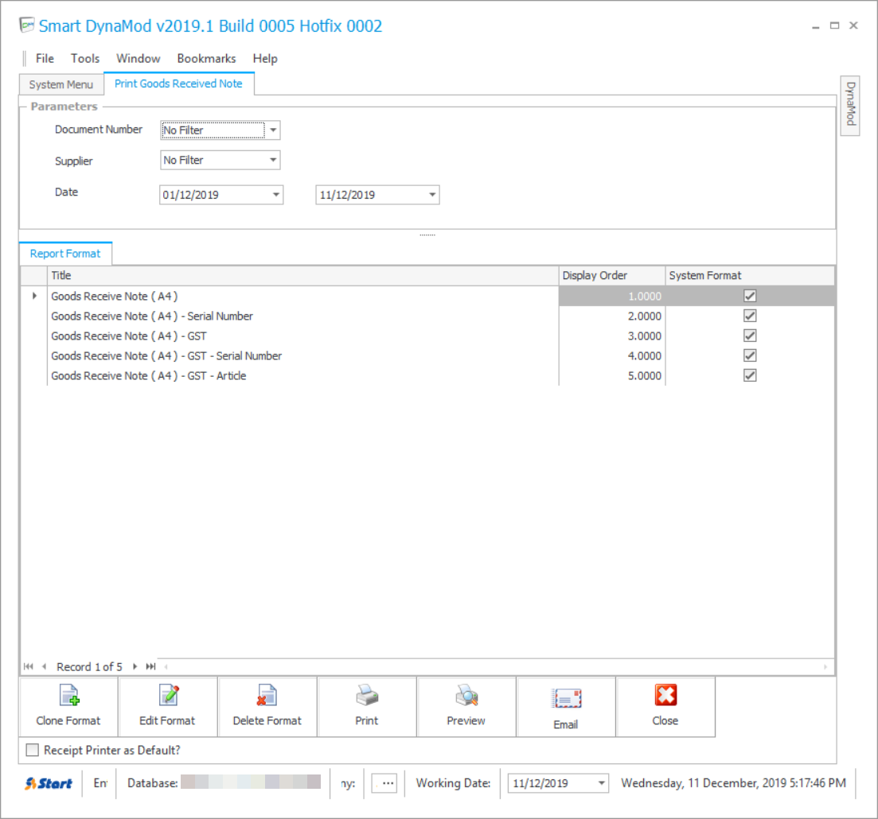Click the splitter grip below Parameters panel
This screenshot has height=819, width=878.
click(427, 235)
